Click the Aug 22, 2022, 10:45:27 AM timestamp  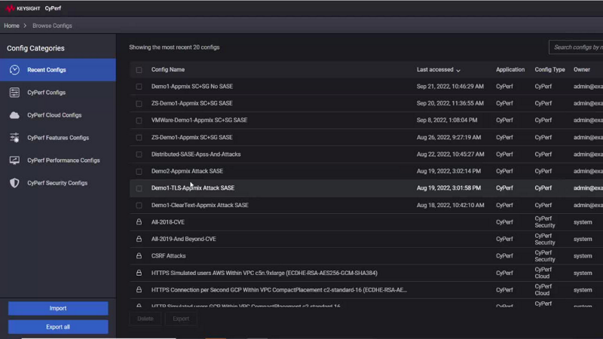(x=450, y=154)
